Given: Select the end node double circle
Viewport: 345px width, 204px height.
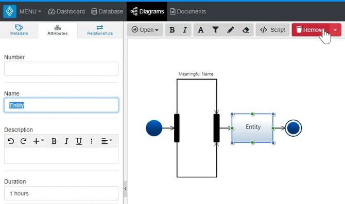Looking at the screenshot, I should click(x=294, y=128).
